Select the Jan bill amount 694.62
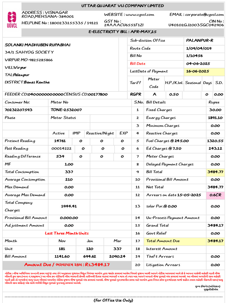The image size is (227, 303). tap(90, 257)
